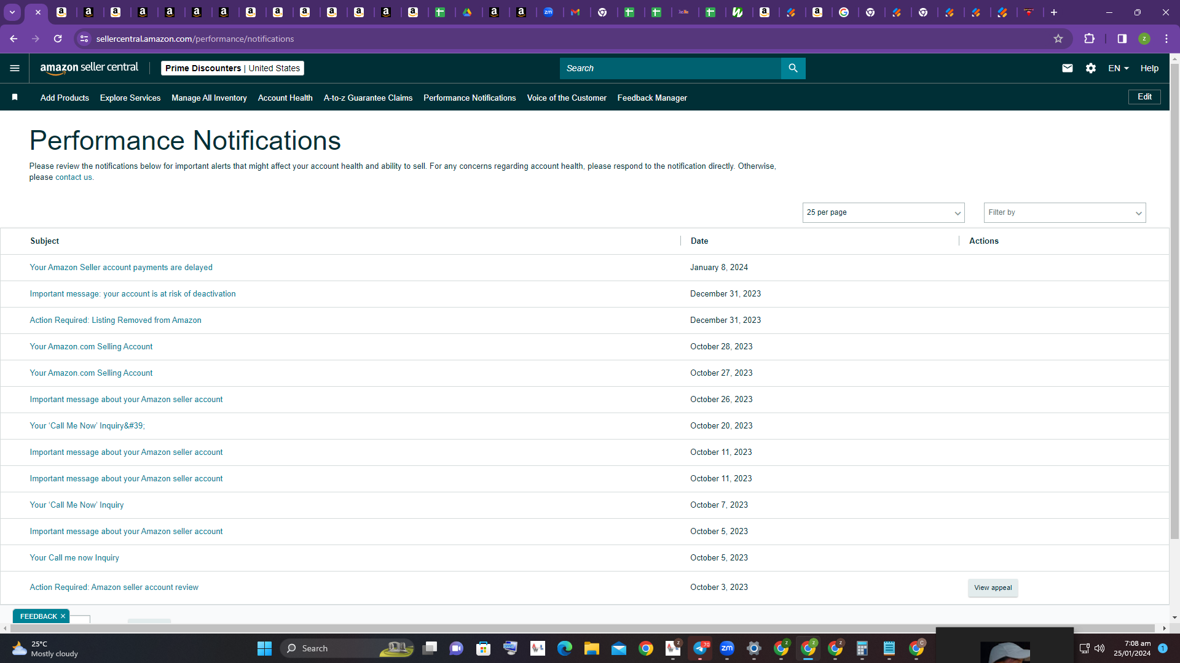Screen dimensions: 1180x663
Task: Open 'Action Required: Listing Removed from Amazon'
Action: (x=116, y=320)
